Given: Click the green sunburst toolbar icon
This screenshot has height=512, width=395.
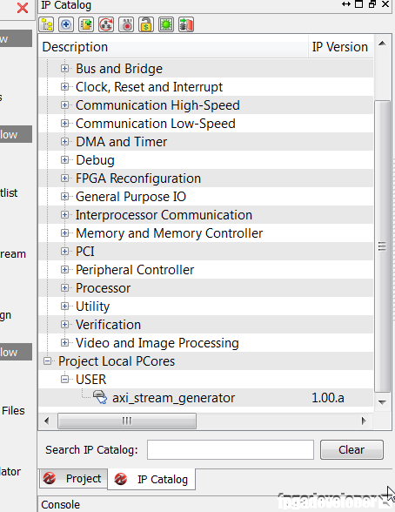Looking at the screenshot, I should (166, 24).
